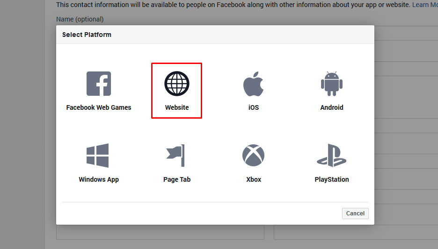Choose the Xbox logo icon
The image size is (438, 249).
pos(253,156)
